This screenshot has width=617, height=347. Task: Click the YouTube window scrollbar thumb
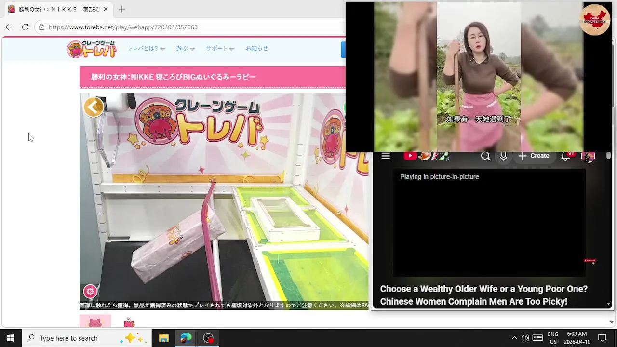point(608,156)
